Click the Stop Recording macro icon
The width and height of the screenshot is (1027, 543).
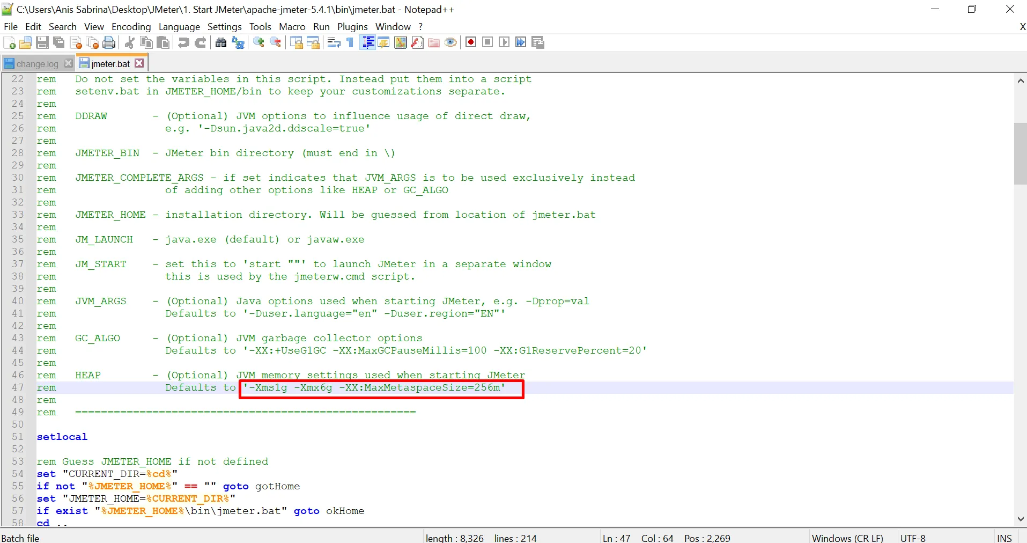coord(487,42)
